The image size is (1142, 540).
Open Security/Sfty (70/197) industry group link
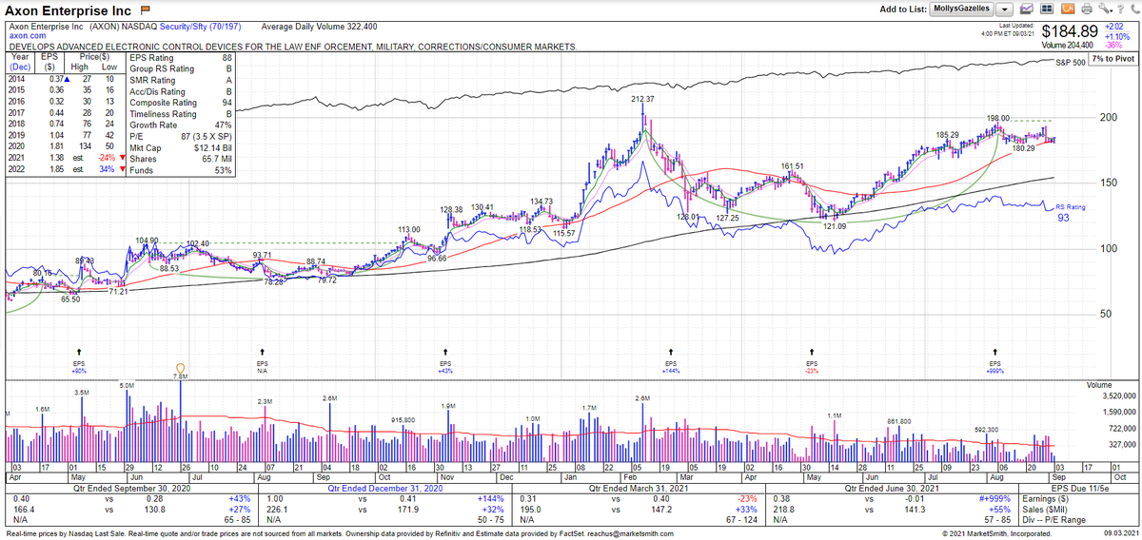pos(203,27)
